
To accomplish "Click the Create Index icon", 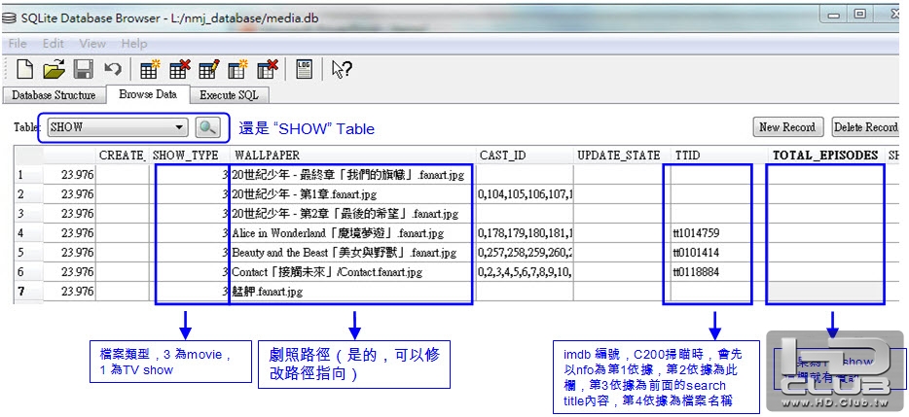I will [x=237, y=70].
